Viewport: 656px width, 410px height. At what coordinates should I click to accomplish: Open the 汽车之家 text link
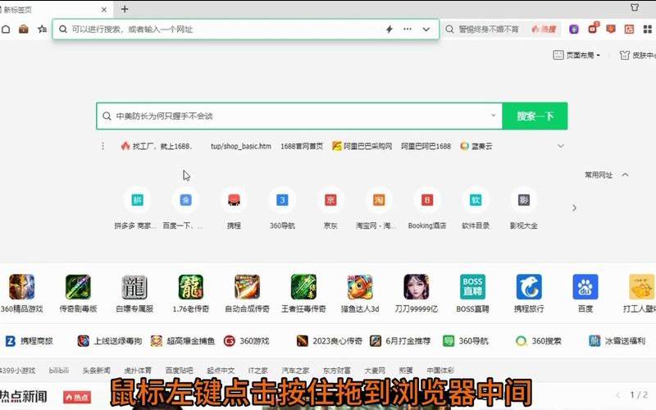(295, 371)
